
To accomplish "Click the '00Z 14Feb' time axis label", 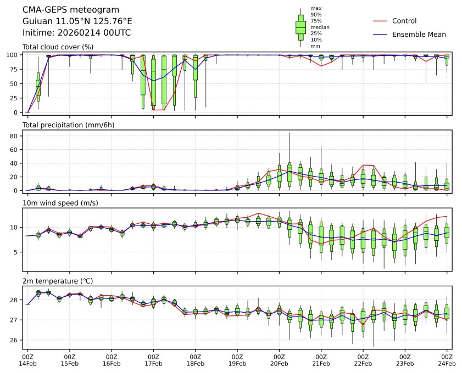I will tap(27, 360).
